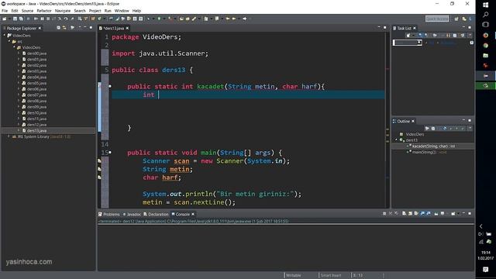Click Collapse All in Package Explorer
Screen dimensions: 496x279
click(59, 28)
